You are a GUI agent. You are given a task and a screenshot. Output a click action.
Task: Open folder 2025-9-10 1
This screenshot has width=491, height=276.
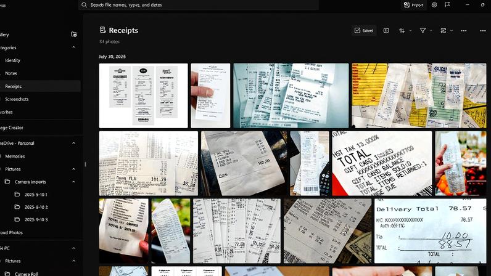click(x=36, y=195)
